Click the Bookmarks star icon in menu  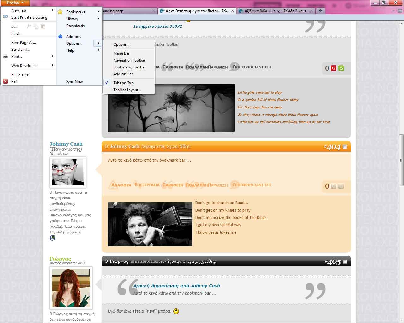[60, 12]
